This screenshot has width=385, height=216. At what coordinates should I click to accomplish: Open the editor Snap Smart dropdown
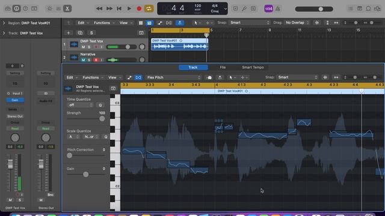[297, 77]
